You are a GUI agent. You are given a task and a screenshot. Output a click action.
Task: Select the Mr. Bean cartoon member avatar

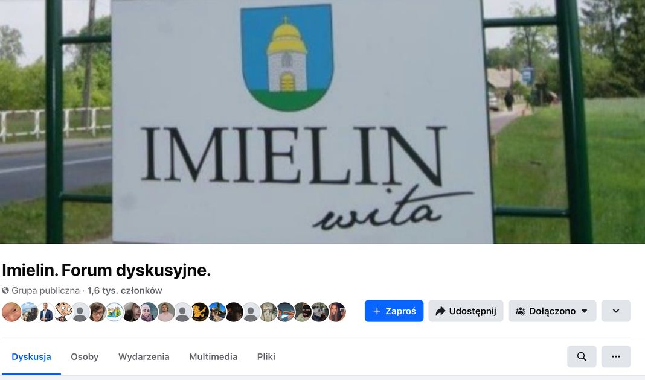tap(63, 312)
